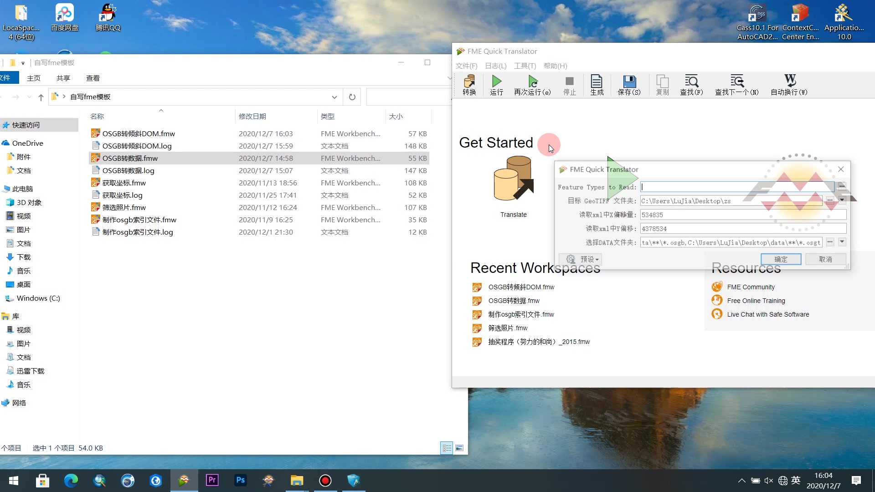Open dropdown arrow beside DATA folder field
875x492 pixels.
click(842, 242)
